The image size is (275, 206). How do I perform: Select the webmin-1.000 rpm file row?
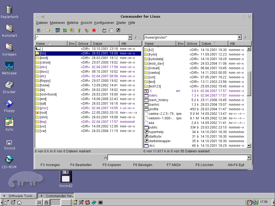click(x=195, y=118)
